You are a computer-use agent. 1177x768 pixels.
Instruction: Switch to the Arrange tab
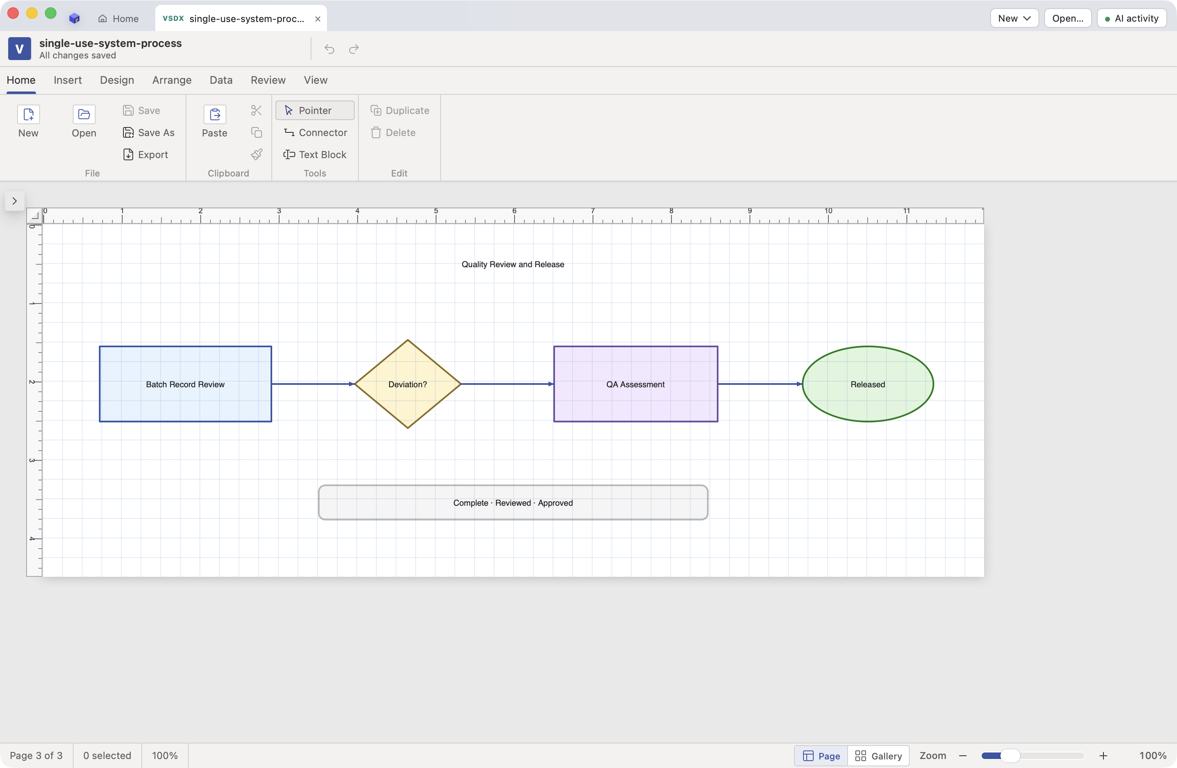click(x=172, y=80)
